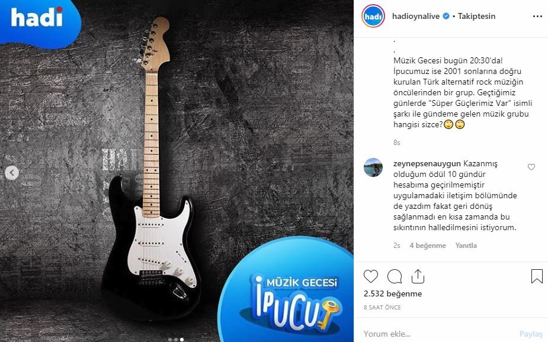This screenshot has height=342, width=548.
Task: Open comments with the speech bubble icon
Action: [395, 276]
